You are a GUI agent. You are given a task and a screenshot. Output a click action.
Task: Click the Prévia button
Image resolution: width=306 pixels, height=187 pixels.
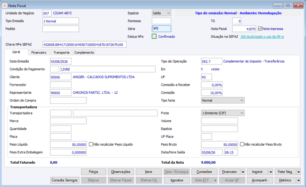tap(94, 172)
